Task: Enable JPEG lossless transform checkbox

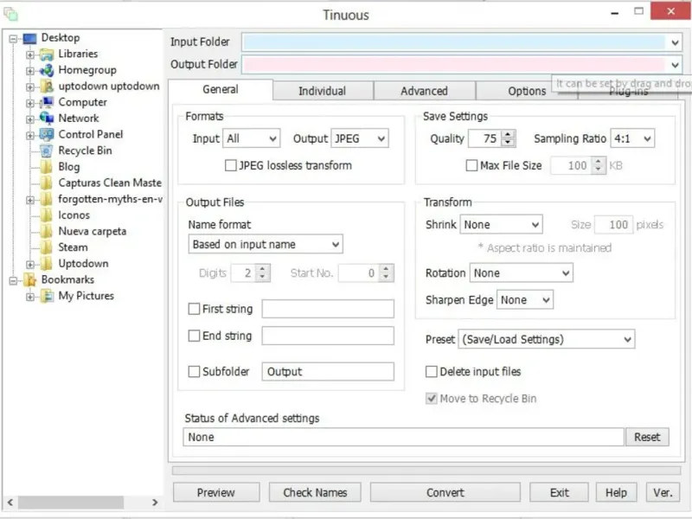Action: 230,165
